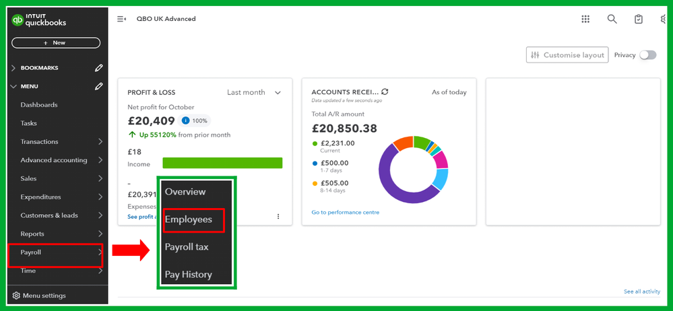This screenshot has width=673, height=311.
Task: Click the orange donut chart segment
Action: click(403, 143)
